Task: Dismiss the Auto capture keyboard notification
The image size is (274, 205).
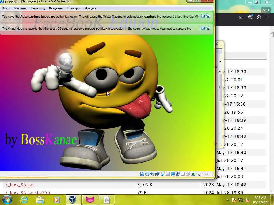Action: click(203, 16)
